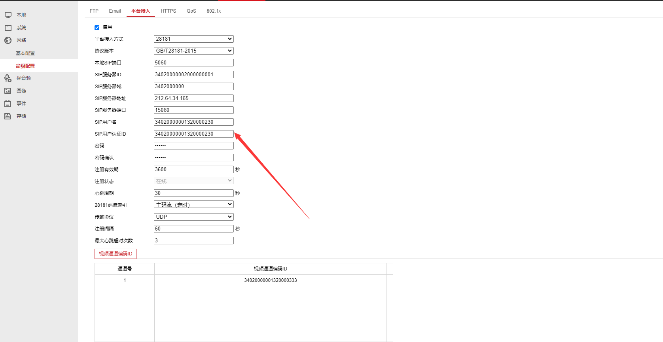Open the 28181码流索引 dropdown
The image size is (663, 342).
point(194,204)
